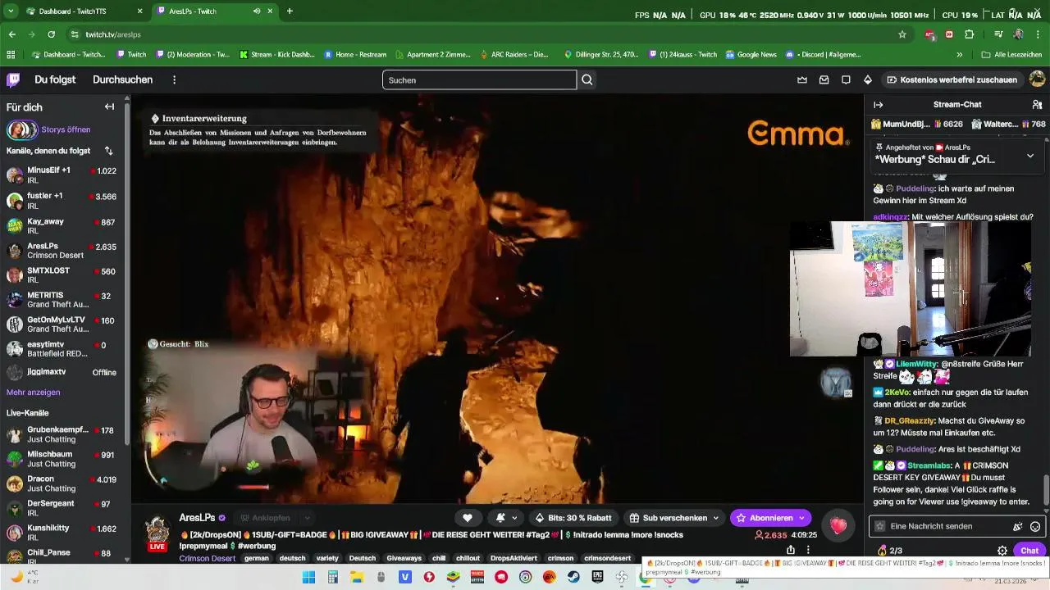
Task: Open the Chrome extensions puzzle icon
Action: [x=969, y=34]
